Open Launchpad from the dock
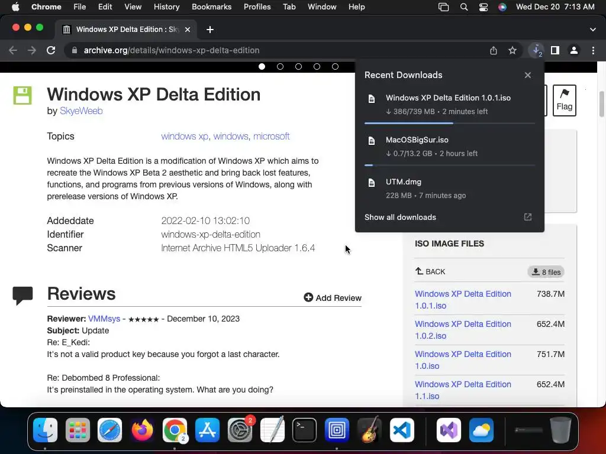The image size is (606, 454). pyautogui.click(x=78, y=430)
